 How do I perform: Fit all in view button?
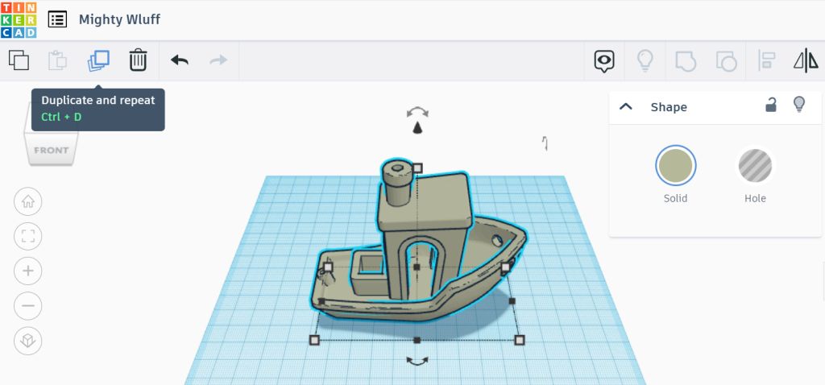click(x=28, y=236)
